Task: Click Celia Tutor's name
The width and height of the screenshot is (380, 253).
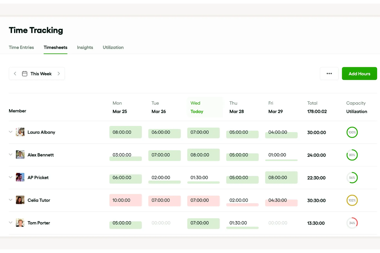Action: coord(39,200)
